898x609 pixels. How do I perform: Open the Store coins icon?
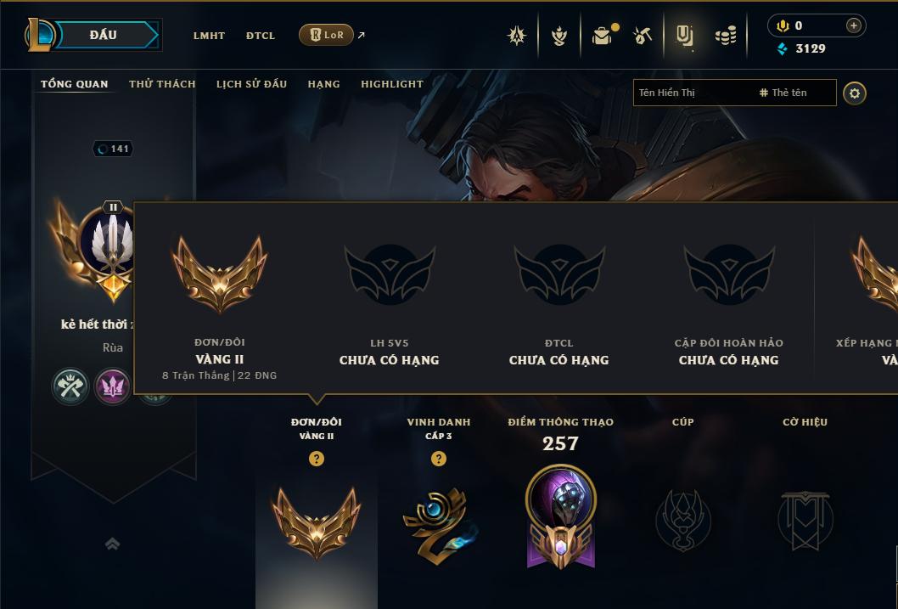pos(726,37)
